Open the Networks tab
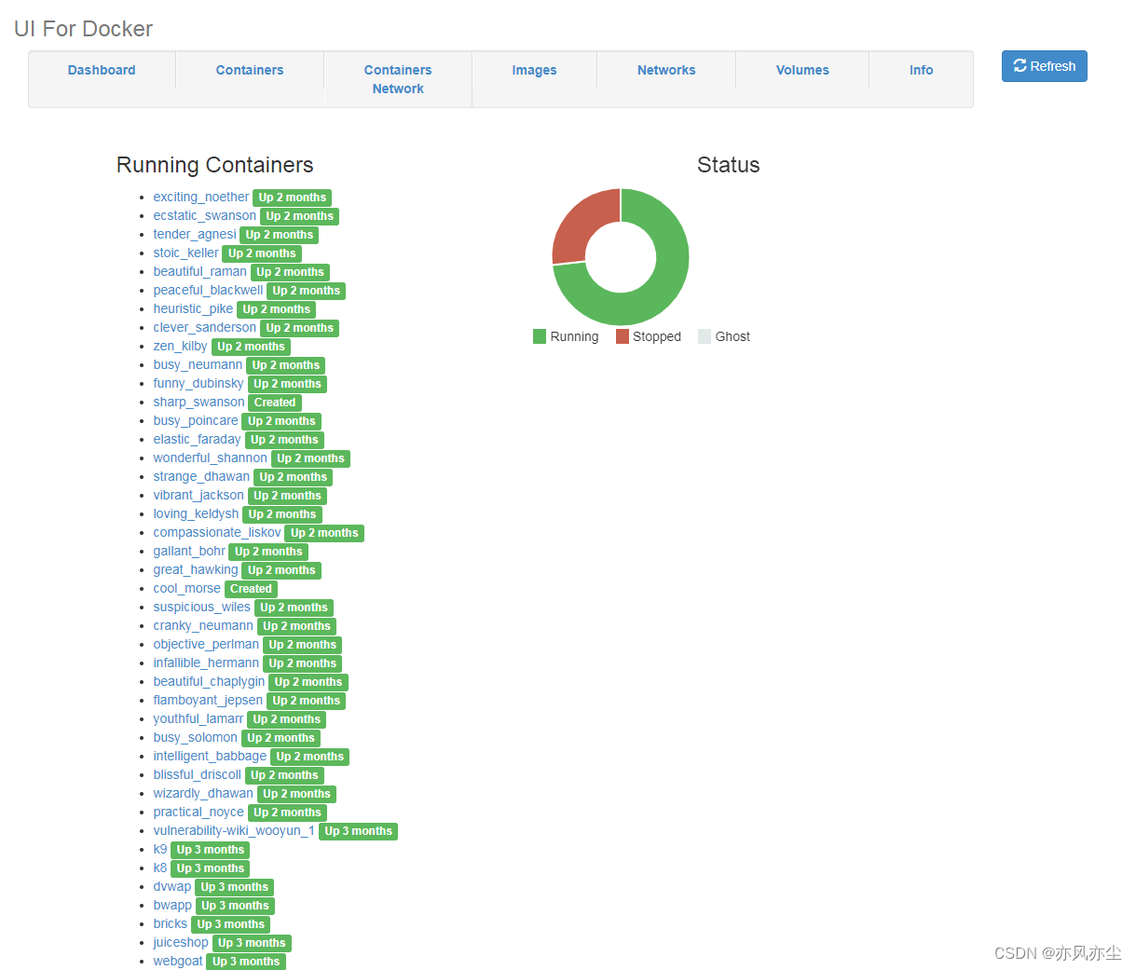1136x970 pixels. [x=666, y=70]
